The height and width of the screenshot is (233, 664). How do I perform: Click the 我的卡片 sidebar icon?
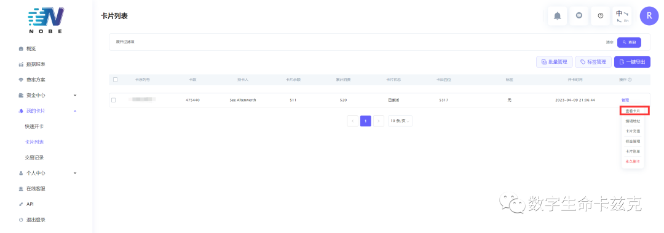click(x=21, y=111)
